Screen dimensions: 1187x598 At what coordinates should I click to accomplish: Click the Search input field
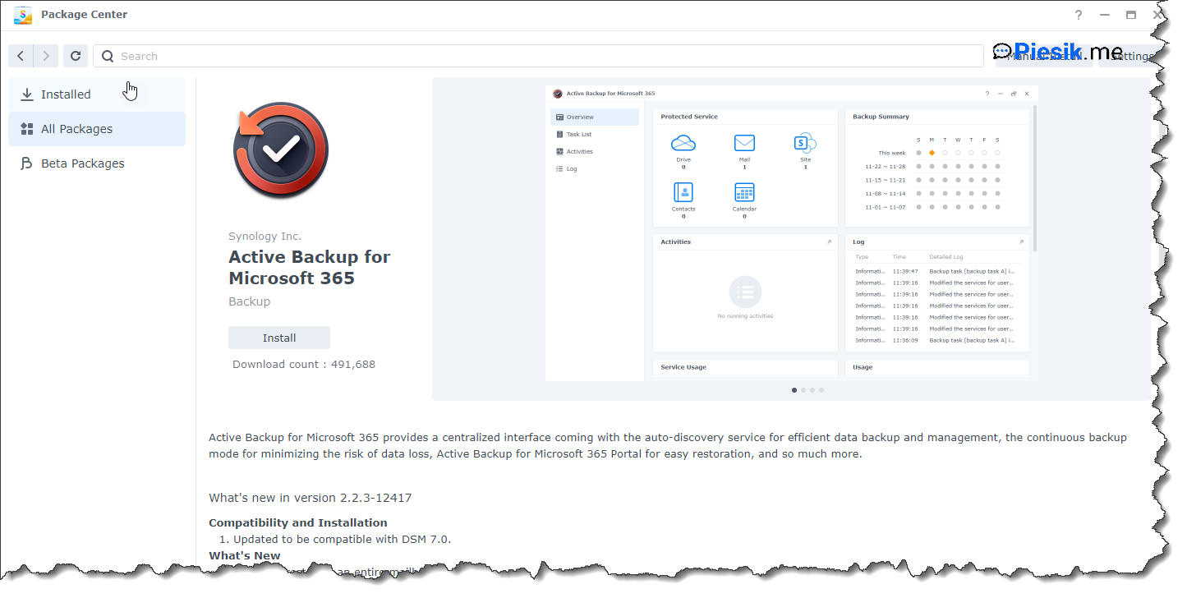pos(542,56)
